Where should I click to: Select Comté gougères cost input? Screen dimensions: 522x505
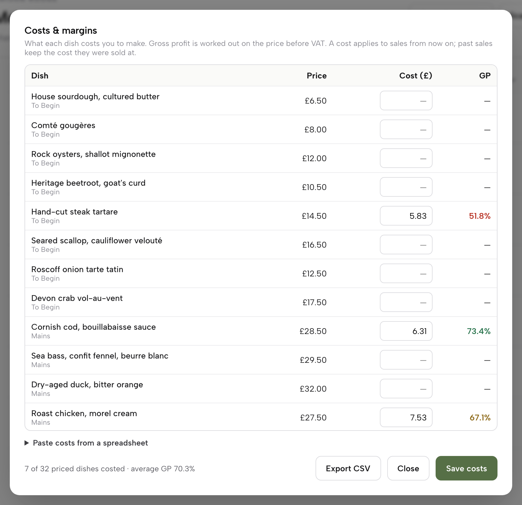click(406, 129)
